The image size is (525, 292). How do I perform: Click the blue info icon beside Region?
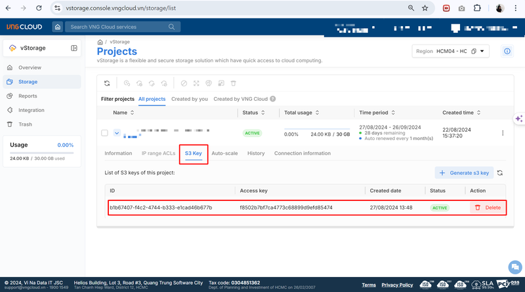click(x=507, y=51)
